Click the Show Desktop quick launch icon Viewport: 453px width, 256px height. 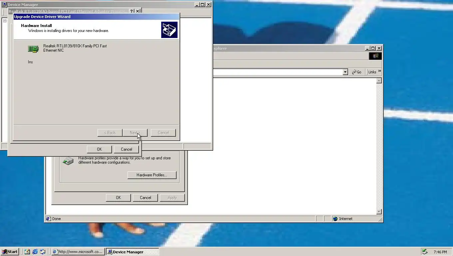pyautogui.click(x=27, y=252)
